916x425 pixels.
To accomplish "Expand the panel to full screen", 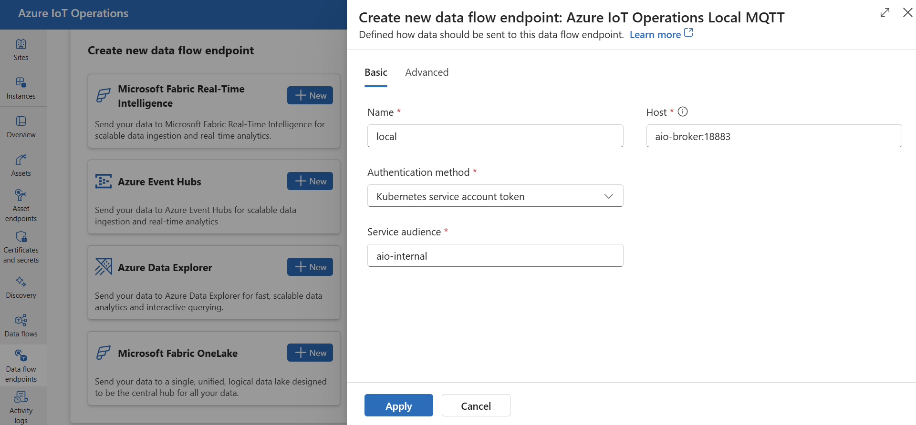I will [885, 13].
